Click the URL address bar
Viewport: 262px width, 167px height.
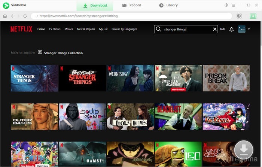tap(131, 16)
